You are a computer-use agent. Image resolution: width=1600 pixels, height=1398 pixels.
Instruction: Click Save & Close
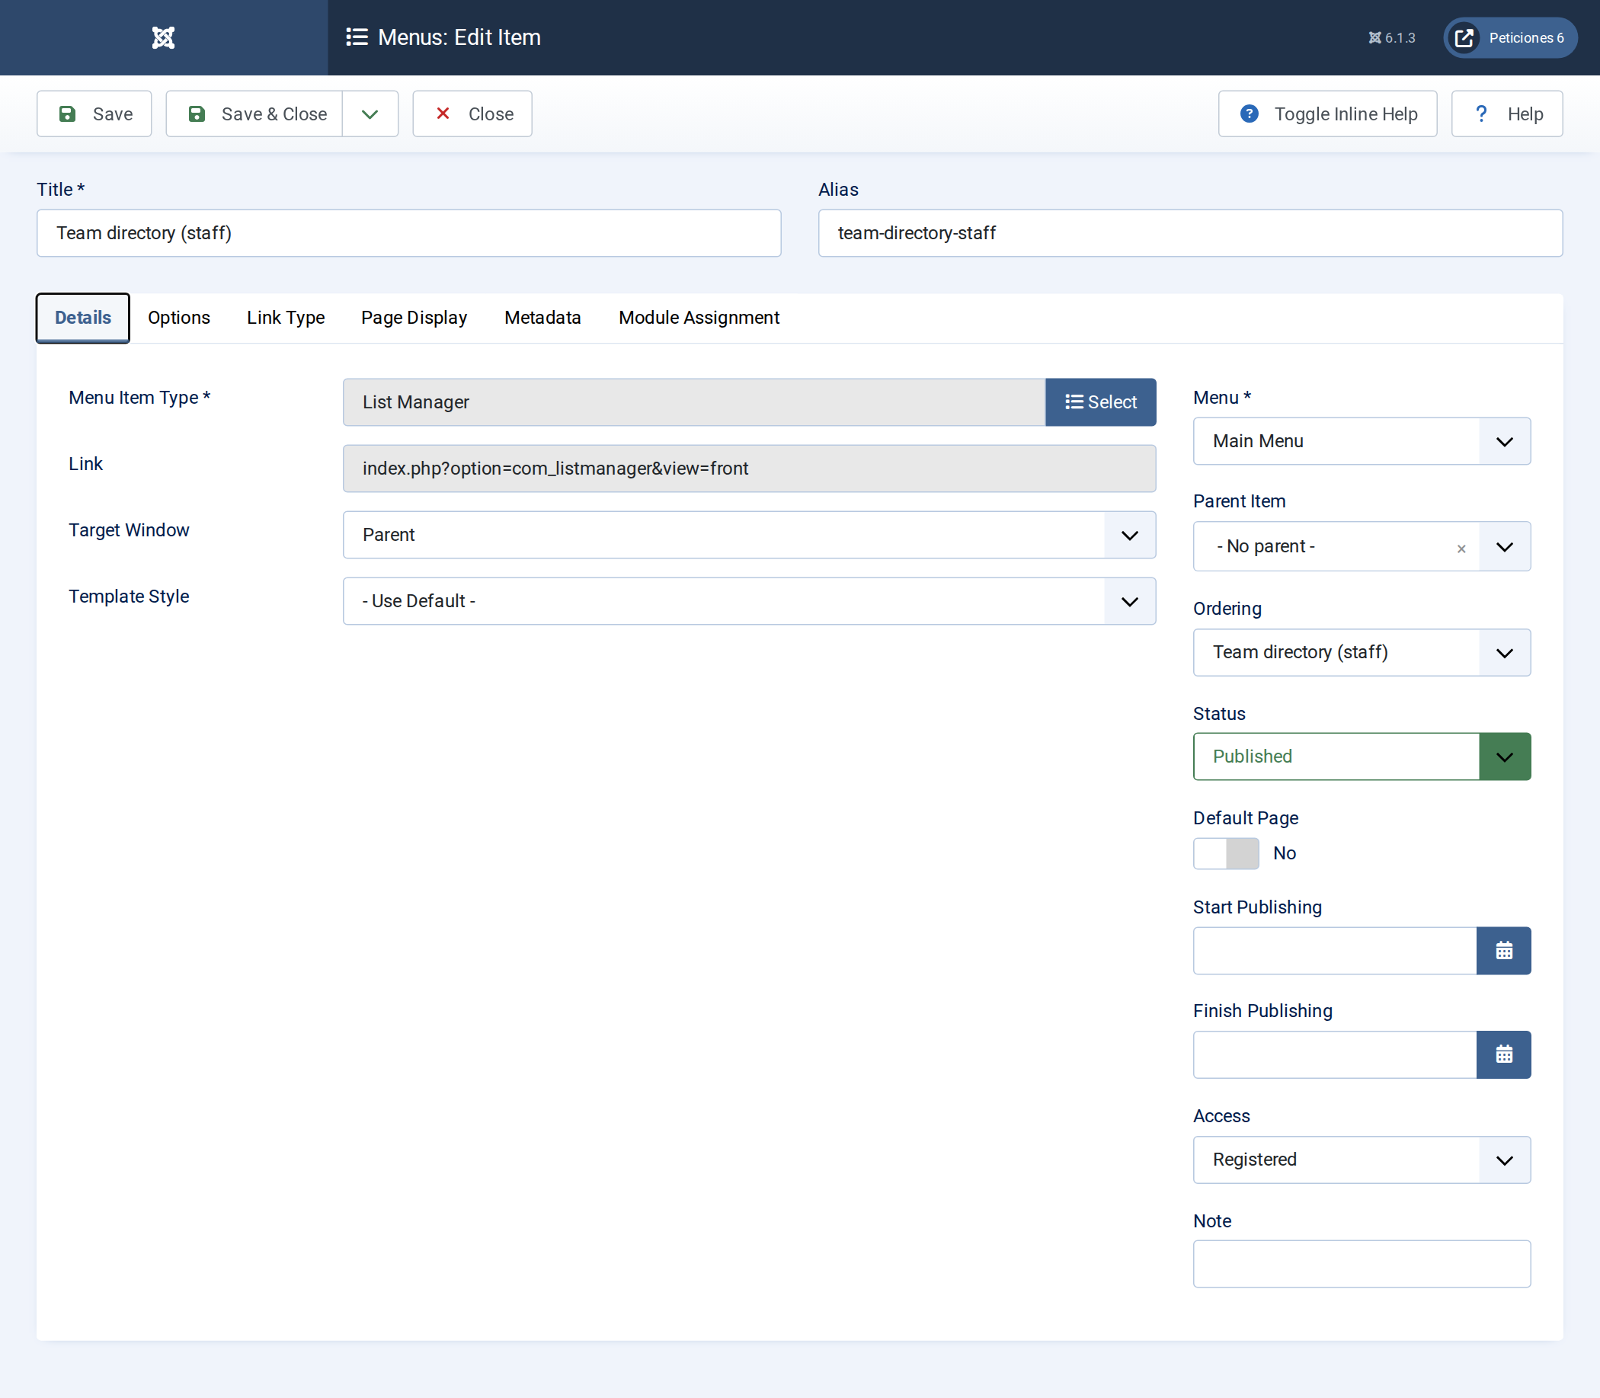click(x=254, y=114)
